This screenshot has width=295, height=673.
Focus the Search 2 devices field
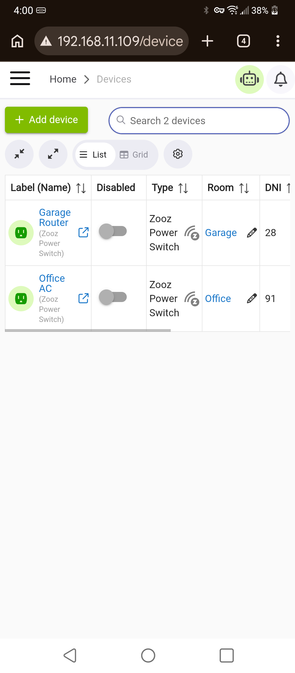(x=199, y=121)
